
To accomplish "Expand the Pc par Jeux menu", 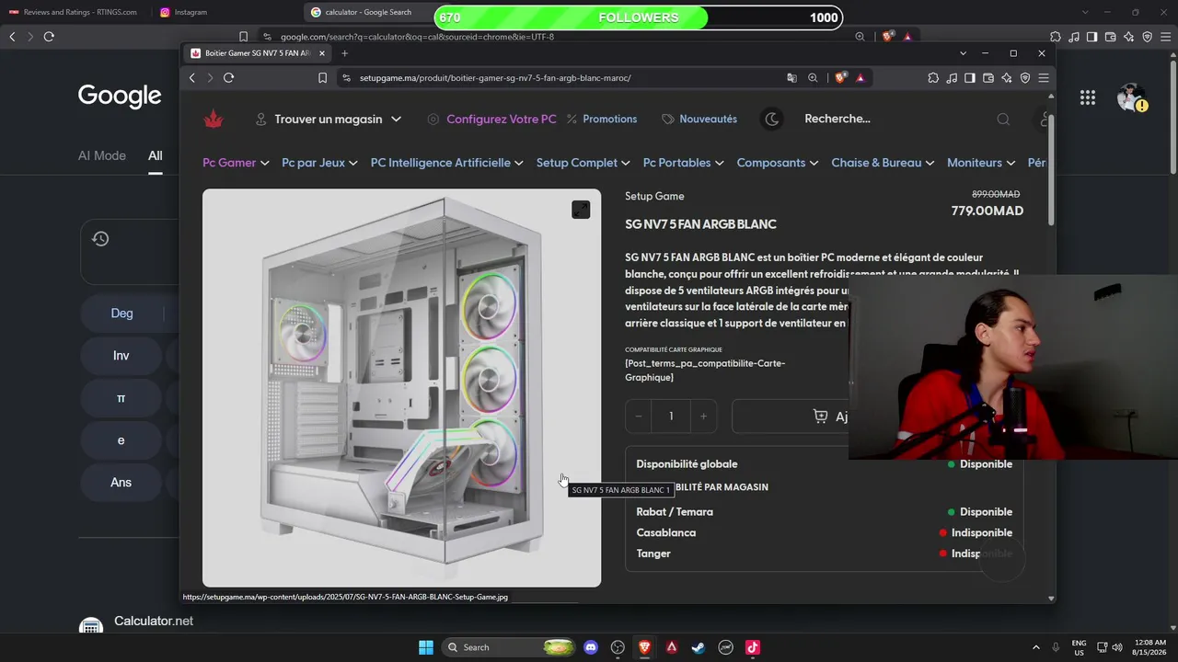I will [x=319, y=163].
